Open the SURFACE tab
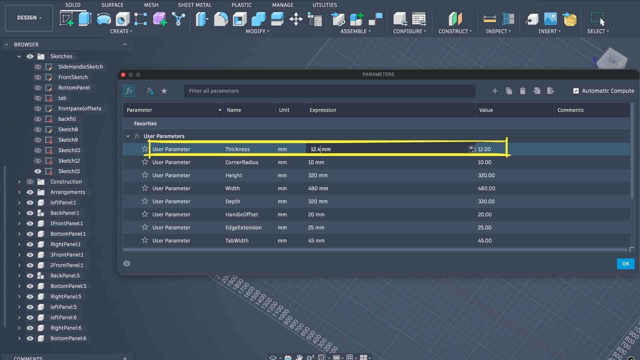The width and height of the screenshot is (640, 360). [x=112, y=5]
